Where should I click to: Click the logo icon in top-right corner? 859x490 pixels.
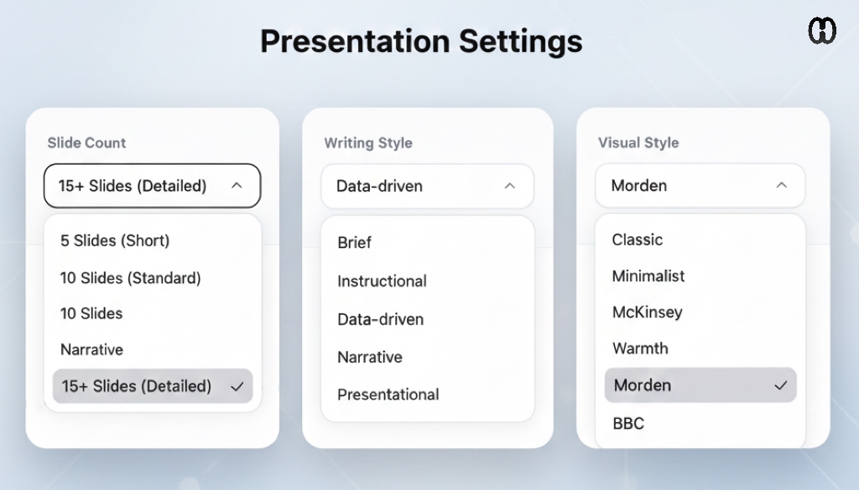point(822,31)
